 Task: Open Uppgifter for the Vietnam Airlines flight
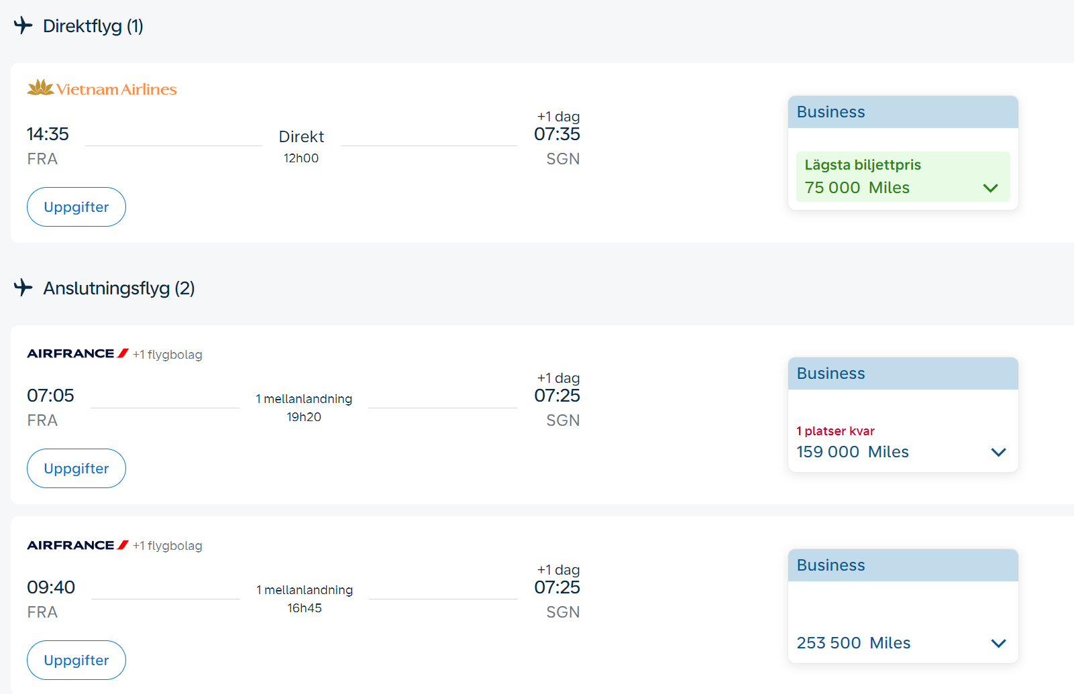coord(76,207)
